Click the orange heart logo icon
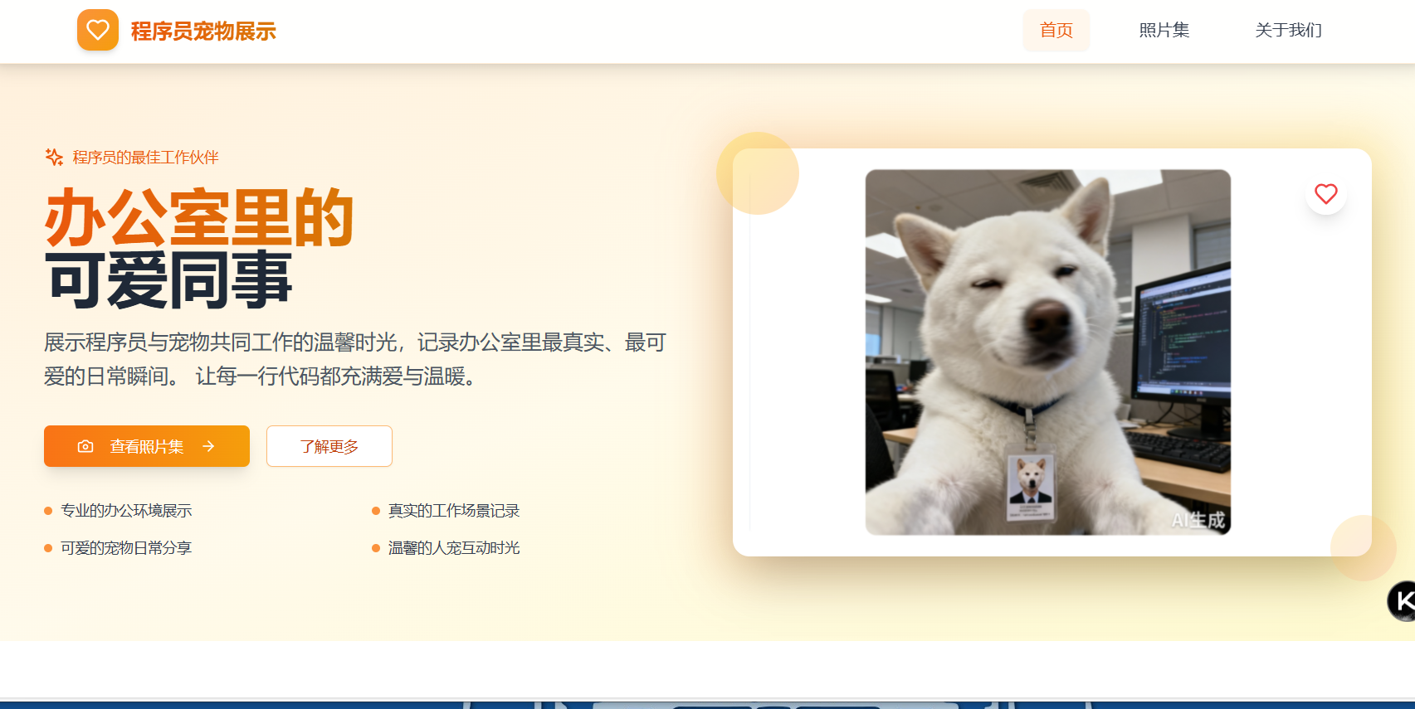1415x709 pixels. coord(98,31)
